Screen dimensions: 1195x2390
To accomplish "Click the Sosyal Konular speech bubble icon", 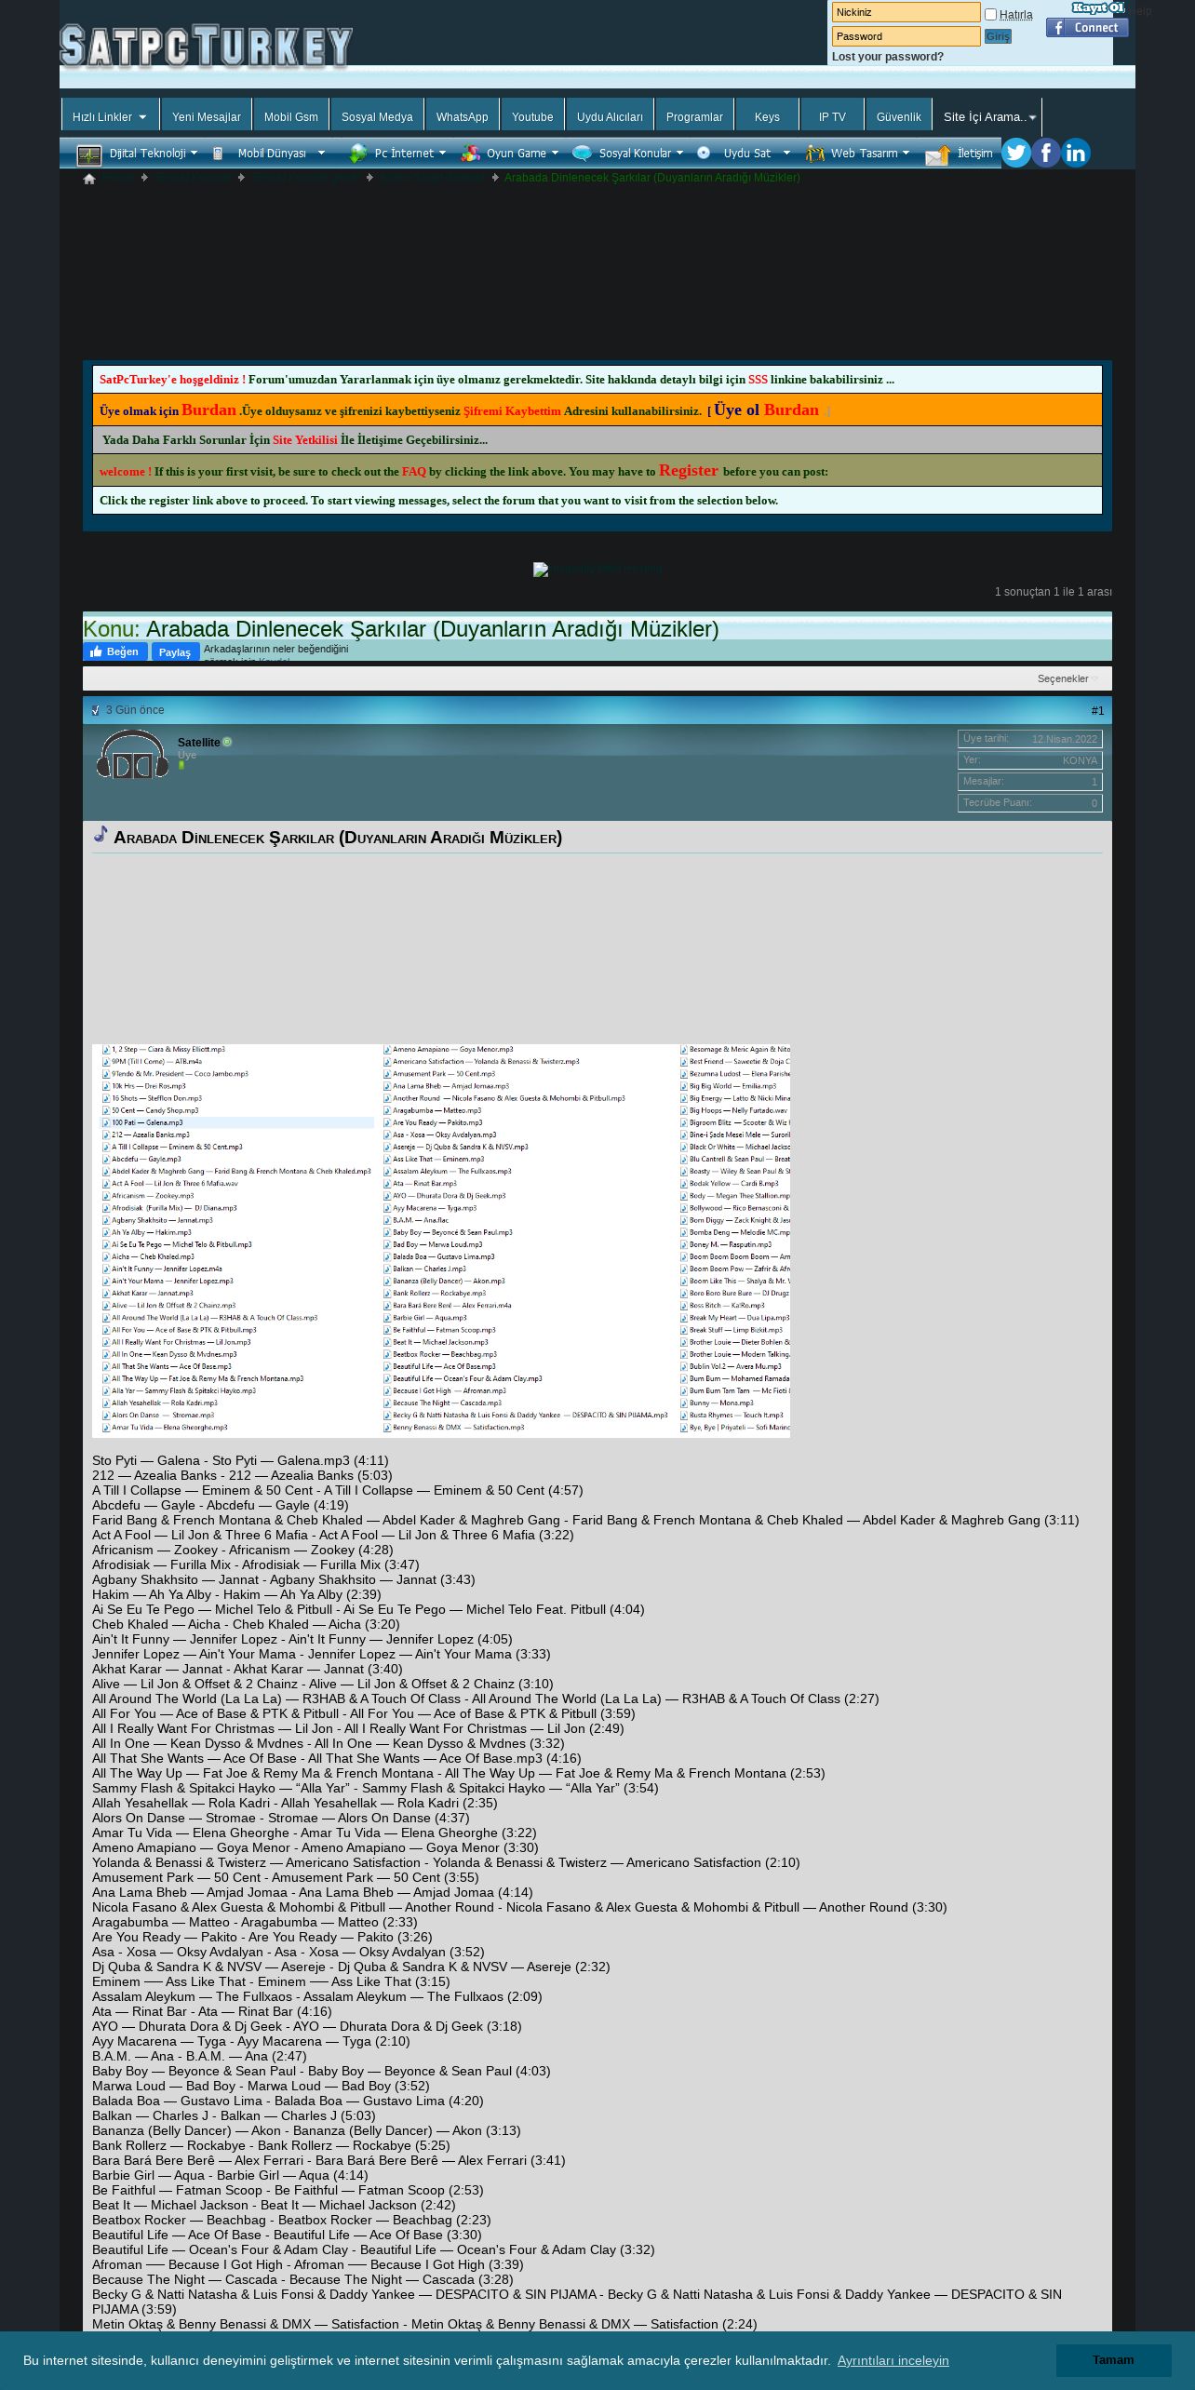I will [582, 154].
